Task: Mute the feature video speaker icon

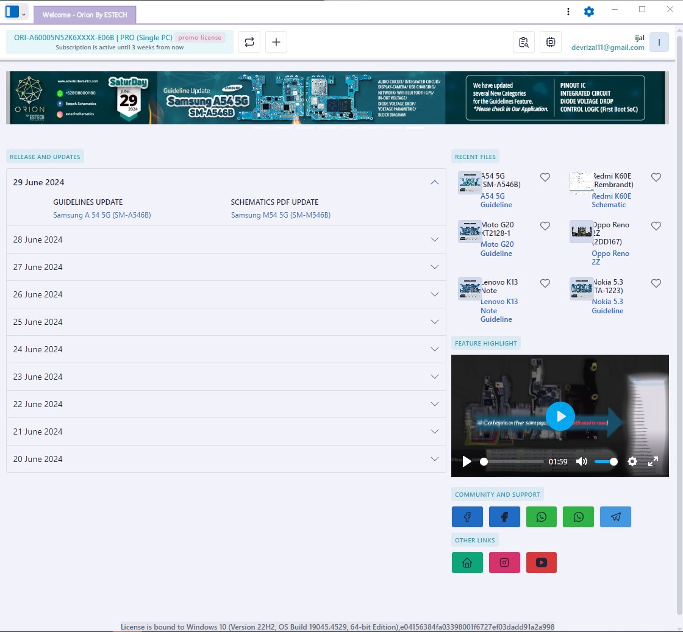Action: tap(582, 461)
